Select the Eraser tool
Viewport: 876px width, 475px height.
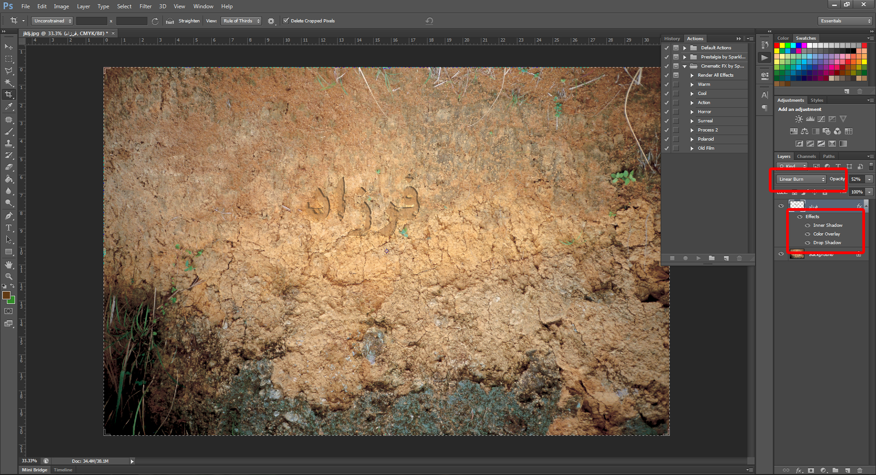click(9, 167)
